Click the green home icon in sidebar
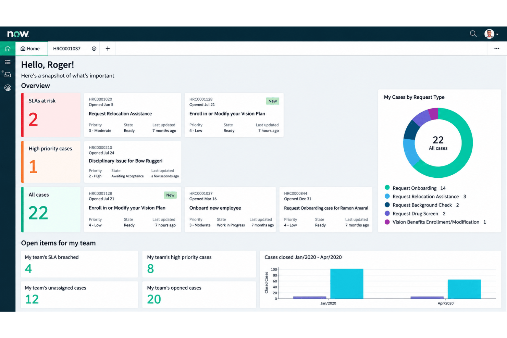 pyautogui.click(x=8, y=49)
